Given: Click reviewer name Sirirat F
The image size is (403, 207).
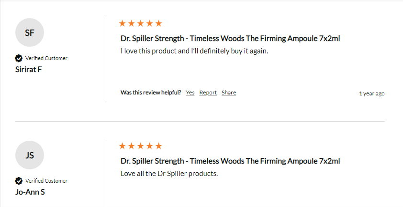Looking at the screenshot, I should click(29, 70).
